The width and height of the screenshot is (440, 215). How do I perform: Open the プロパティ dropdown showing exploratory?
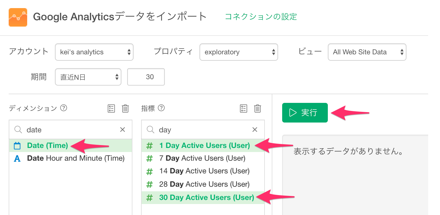tap(239, 52)
